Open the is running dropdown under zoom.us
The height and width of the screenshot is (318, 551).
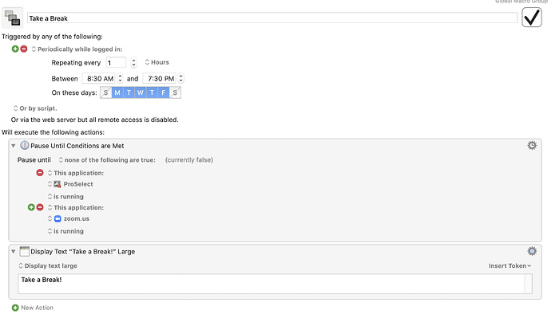[65, 231]
